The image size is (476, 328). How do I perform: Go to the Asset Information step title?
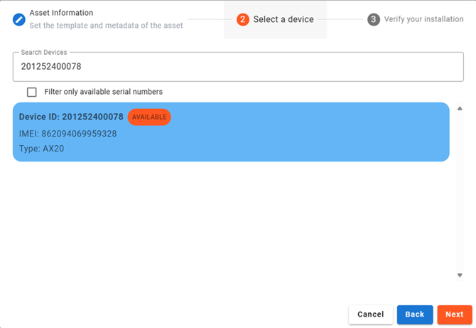[61, 13]
